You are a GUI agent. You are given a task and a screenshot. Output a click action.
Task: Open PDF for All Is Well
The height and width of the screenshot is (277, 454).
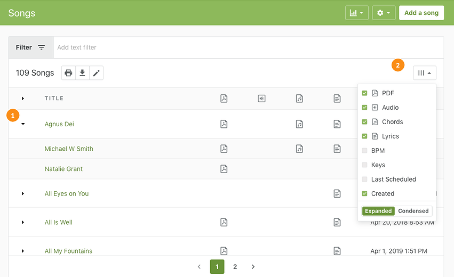(x=224, y=222)
